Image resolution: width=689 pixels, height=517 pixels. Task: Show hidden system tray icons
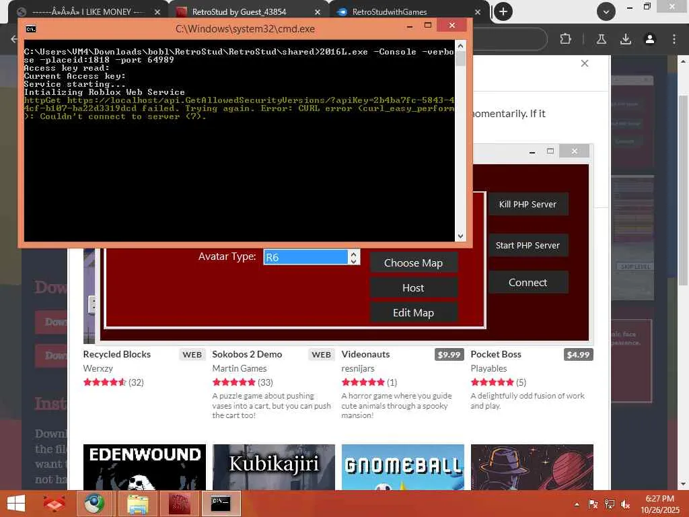[x=577, y=504]
